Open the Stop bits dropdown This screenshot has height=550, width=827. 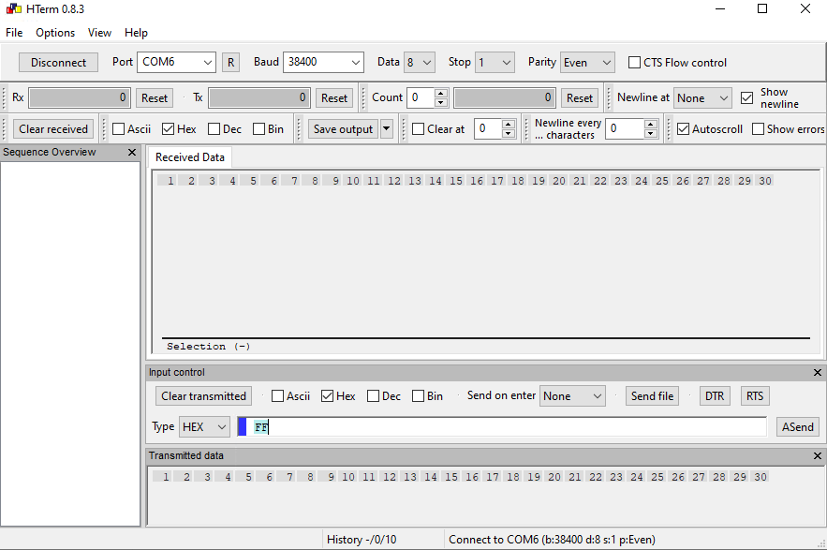coord(495,62)
